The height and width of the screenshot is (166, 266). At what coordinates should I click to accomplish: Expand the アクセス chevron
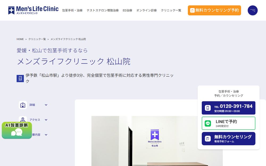tap(46, 120)
